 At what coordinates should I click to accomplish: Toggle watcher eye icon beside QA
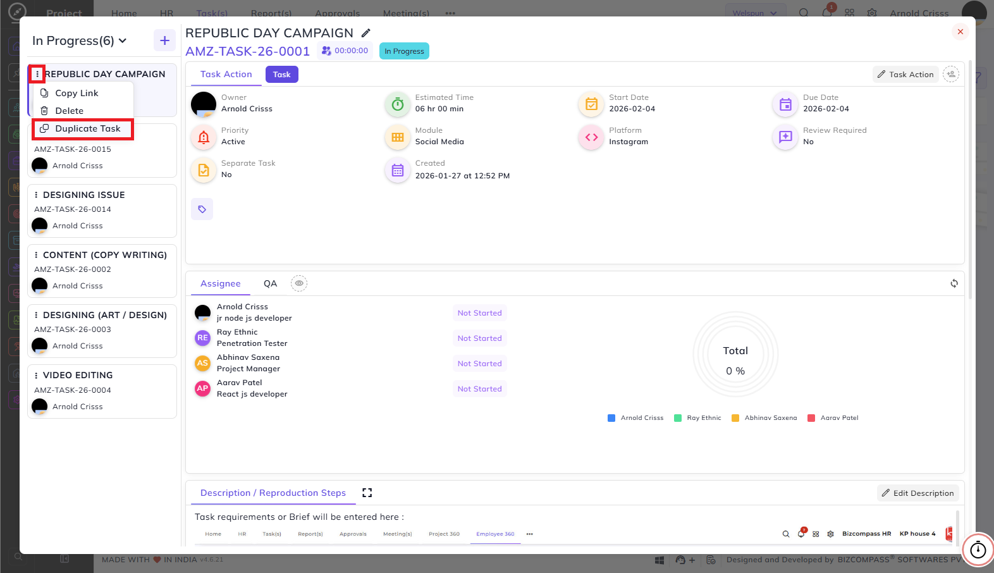(299, 283)
